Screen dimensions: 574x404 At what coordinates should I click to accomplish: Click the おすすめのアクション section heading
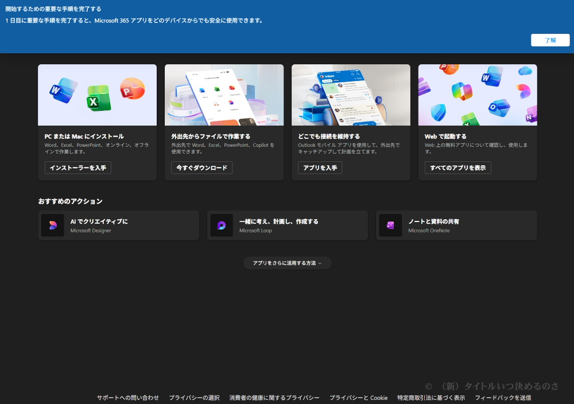pos(70,201)
